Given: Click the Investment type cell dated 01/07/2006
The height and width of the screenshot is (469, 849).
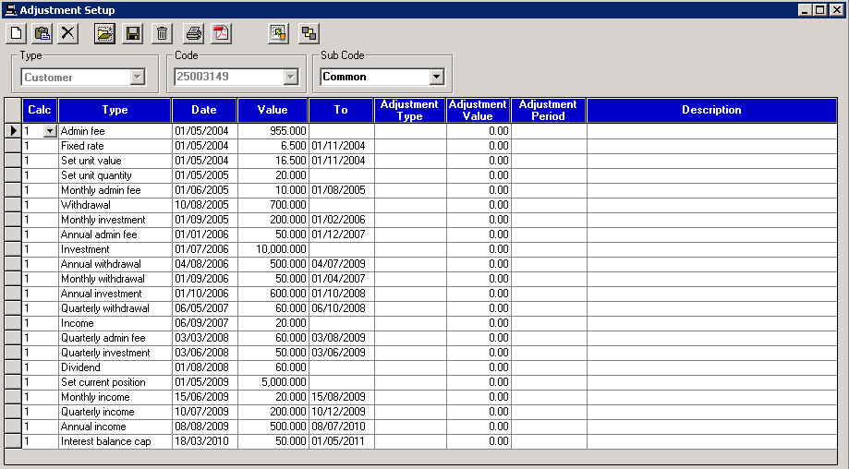Looking at the screenshot, I should (115, 249).
